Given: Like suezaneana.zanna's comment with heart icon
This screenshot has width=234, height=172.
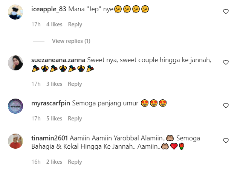Looking at the screenshot, I should tap(226, 62).
